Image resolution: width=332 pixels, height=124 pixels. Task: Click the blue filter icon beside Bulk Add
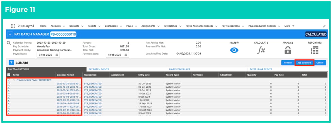(11, 63)
